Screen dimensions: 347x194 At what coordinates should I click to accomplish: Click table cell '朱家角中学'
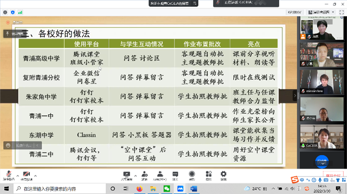(x=42, y=97)
